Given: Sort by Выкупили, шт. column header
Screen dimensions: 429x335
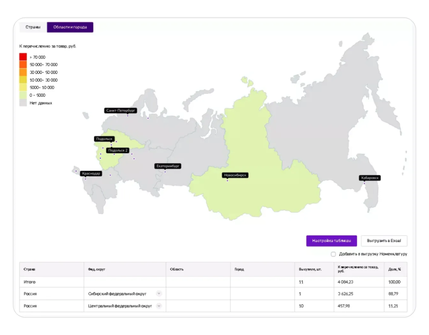Looking at the screenshot, I should coord(310,269).
